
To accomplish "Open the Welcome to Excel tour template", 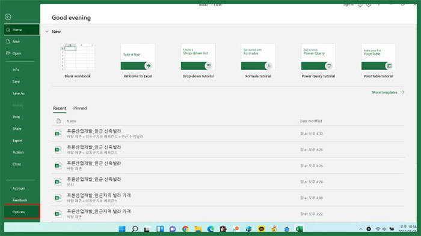I will pyautogui.click(x=138, y=60).
